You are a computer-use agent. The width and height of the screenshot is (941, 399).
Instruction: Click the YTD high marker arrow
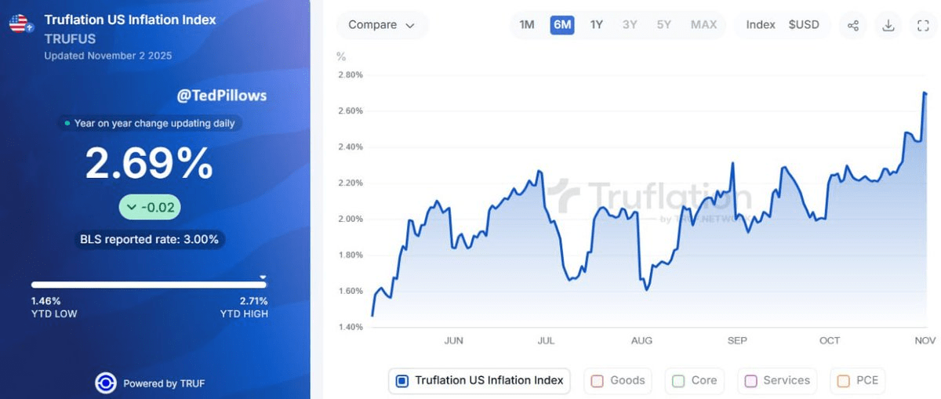pos(263,277)
